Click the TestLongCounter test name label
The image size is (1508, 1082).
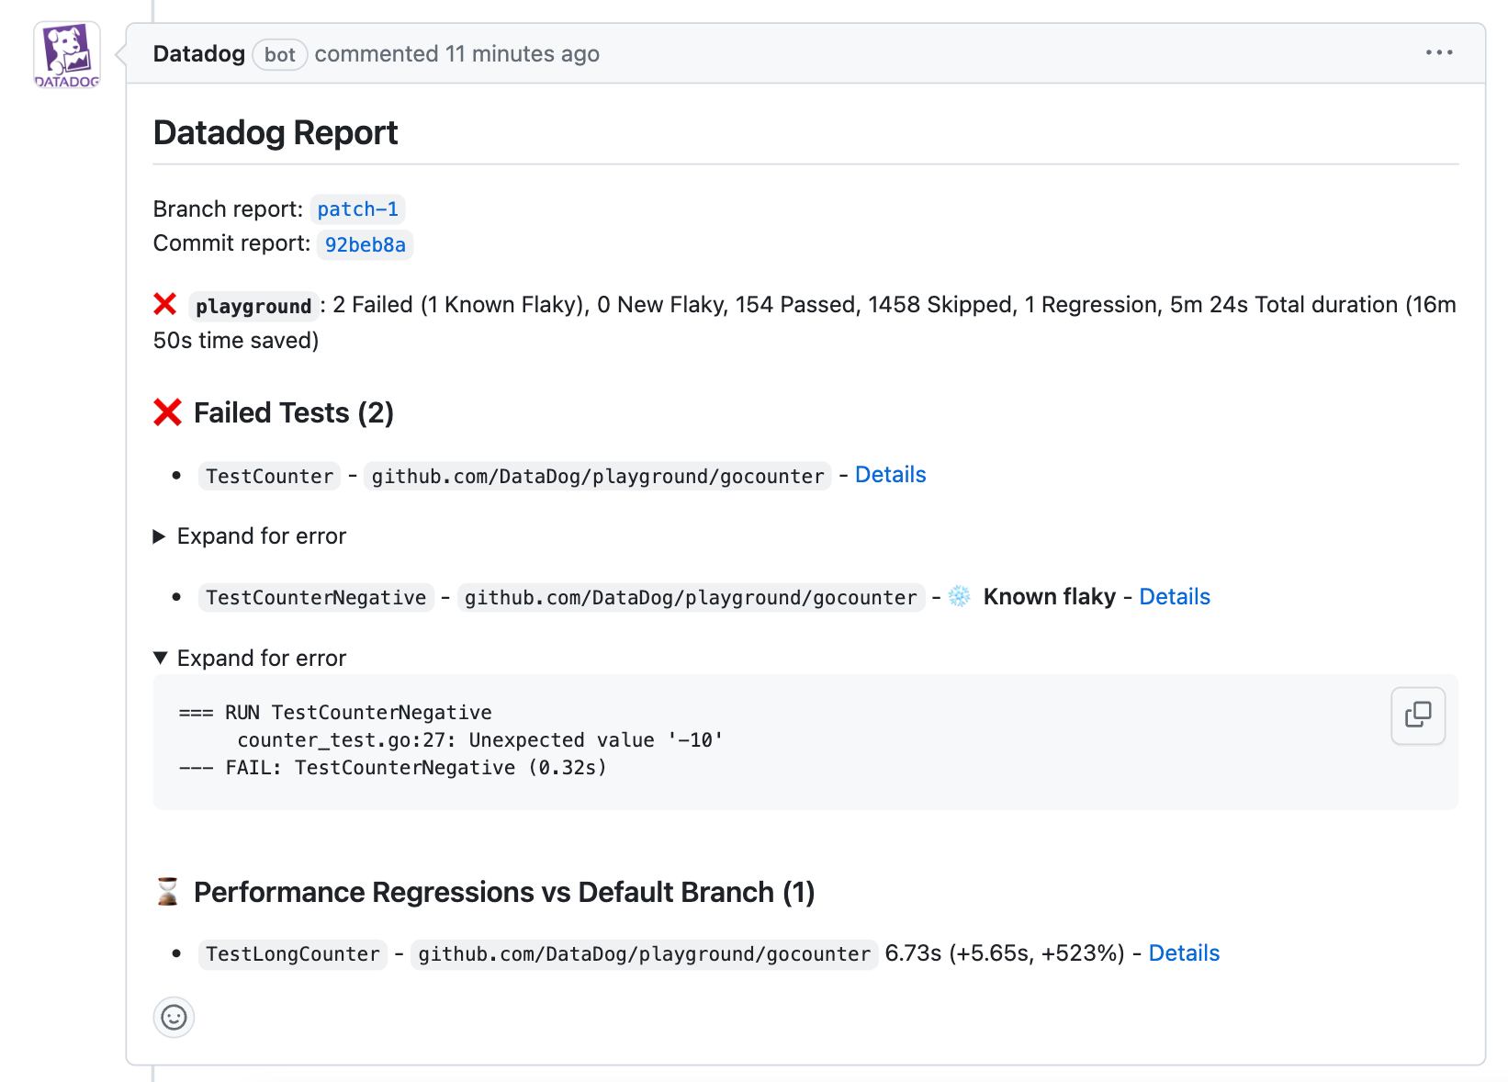292,954
